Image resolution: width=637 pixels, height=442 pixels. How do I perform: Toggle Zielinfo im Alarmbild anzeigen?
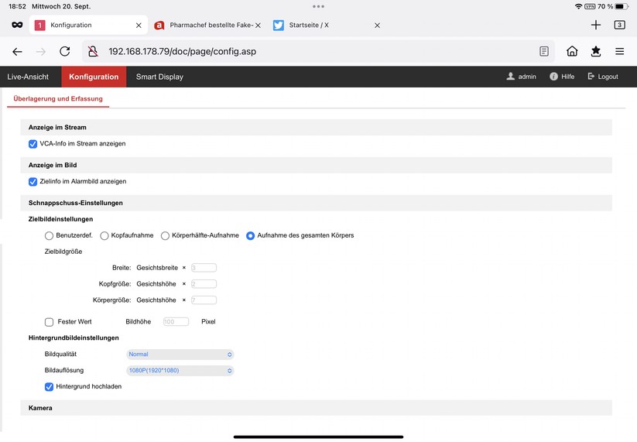point(33,182)
